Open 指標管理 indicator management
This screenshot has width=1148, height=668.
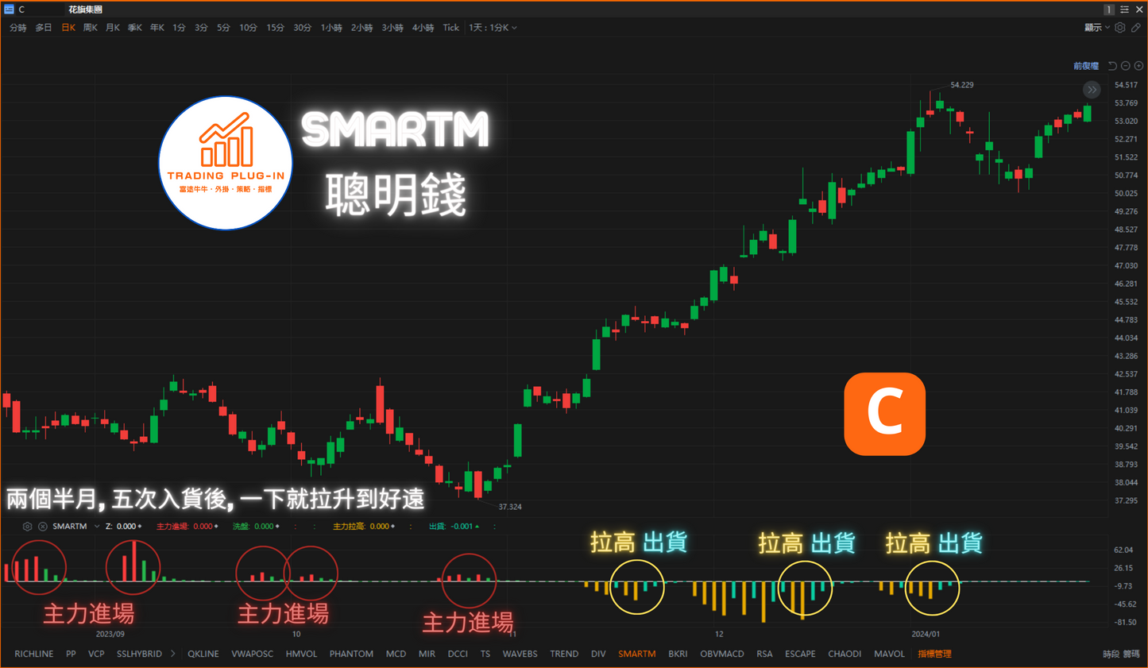(934, 654)
